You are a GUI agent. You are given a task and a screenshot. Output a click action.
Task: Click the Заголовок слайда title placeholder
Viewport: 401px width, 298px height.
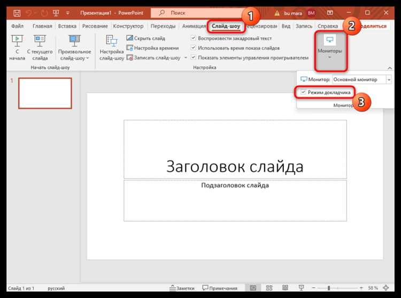[x=235, y=149]
